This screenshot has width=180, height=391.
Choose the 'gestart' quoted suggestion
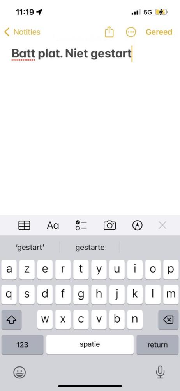pos(30,248)
